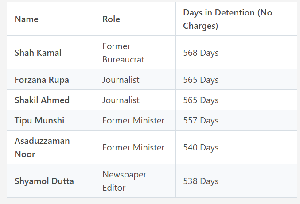Select the Former Bureaucrat role cell

pyautogui.click(x=123, y=53)
